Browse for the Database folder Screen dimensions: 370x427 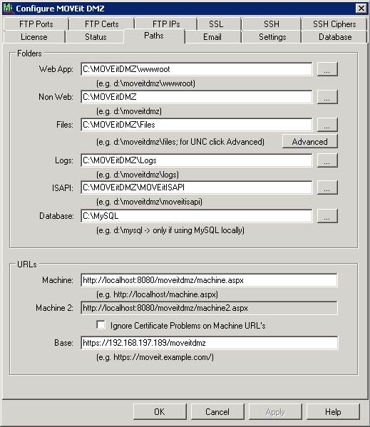327,216
